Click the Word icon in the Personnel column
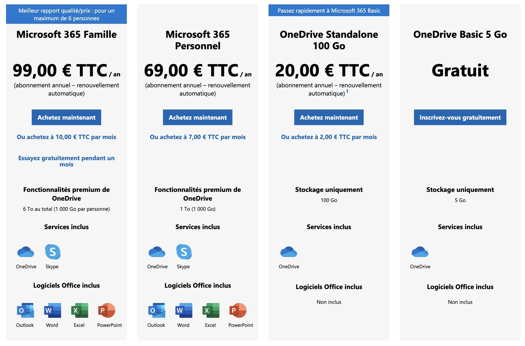 click(x=184, y=310)
